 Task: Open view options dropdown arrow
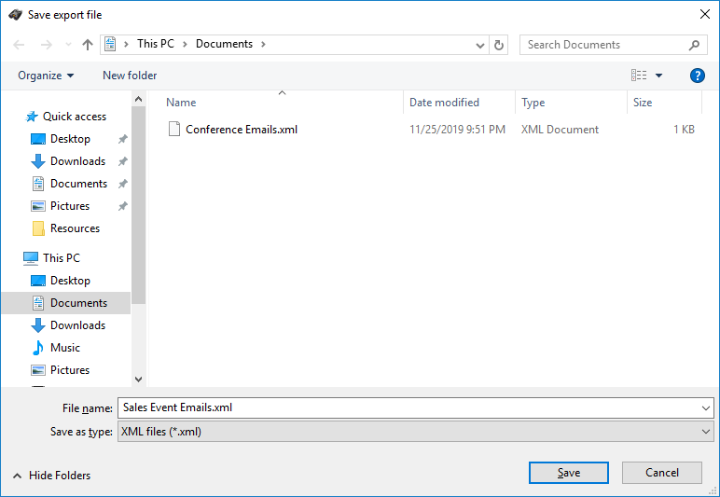(x=658, y=76)
